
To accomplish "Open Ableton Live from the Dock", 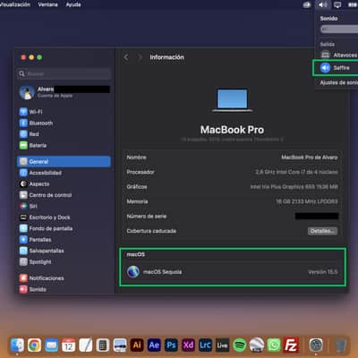I will [223, 345].
